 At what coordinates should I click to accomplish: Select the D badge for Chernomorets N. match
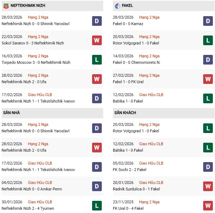click(208, 60)
